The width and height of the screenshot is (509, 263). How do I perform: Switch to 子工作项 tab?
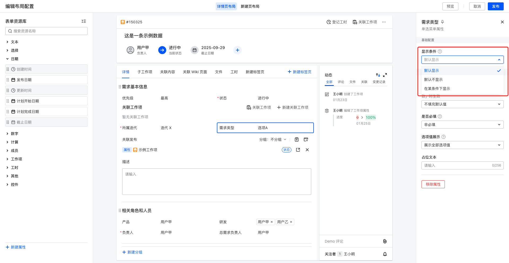click(145, 72)
